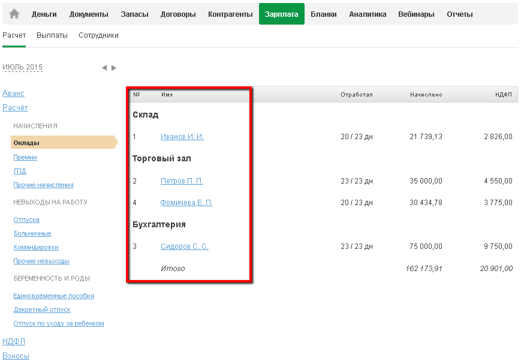
Task: Open employee Иванов И. И.
Action: coord(182,137)
